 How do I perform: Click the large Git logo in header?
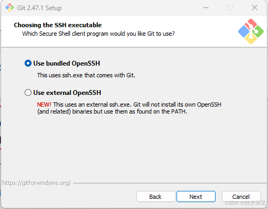click(x=251, y=31)
